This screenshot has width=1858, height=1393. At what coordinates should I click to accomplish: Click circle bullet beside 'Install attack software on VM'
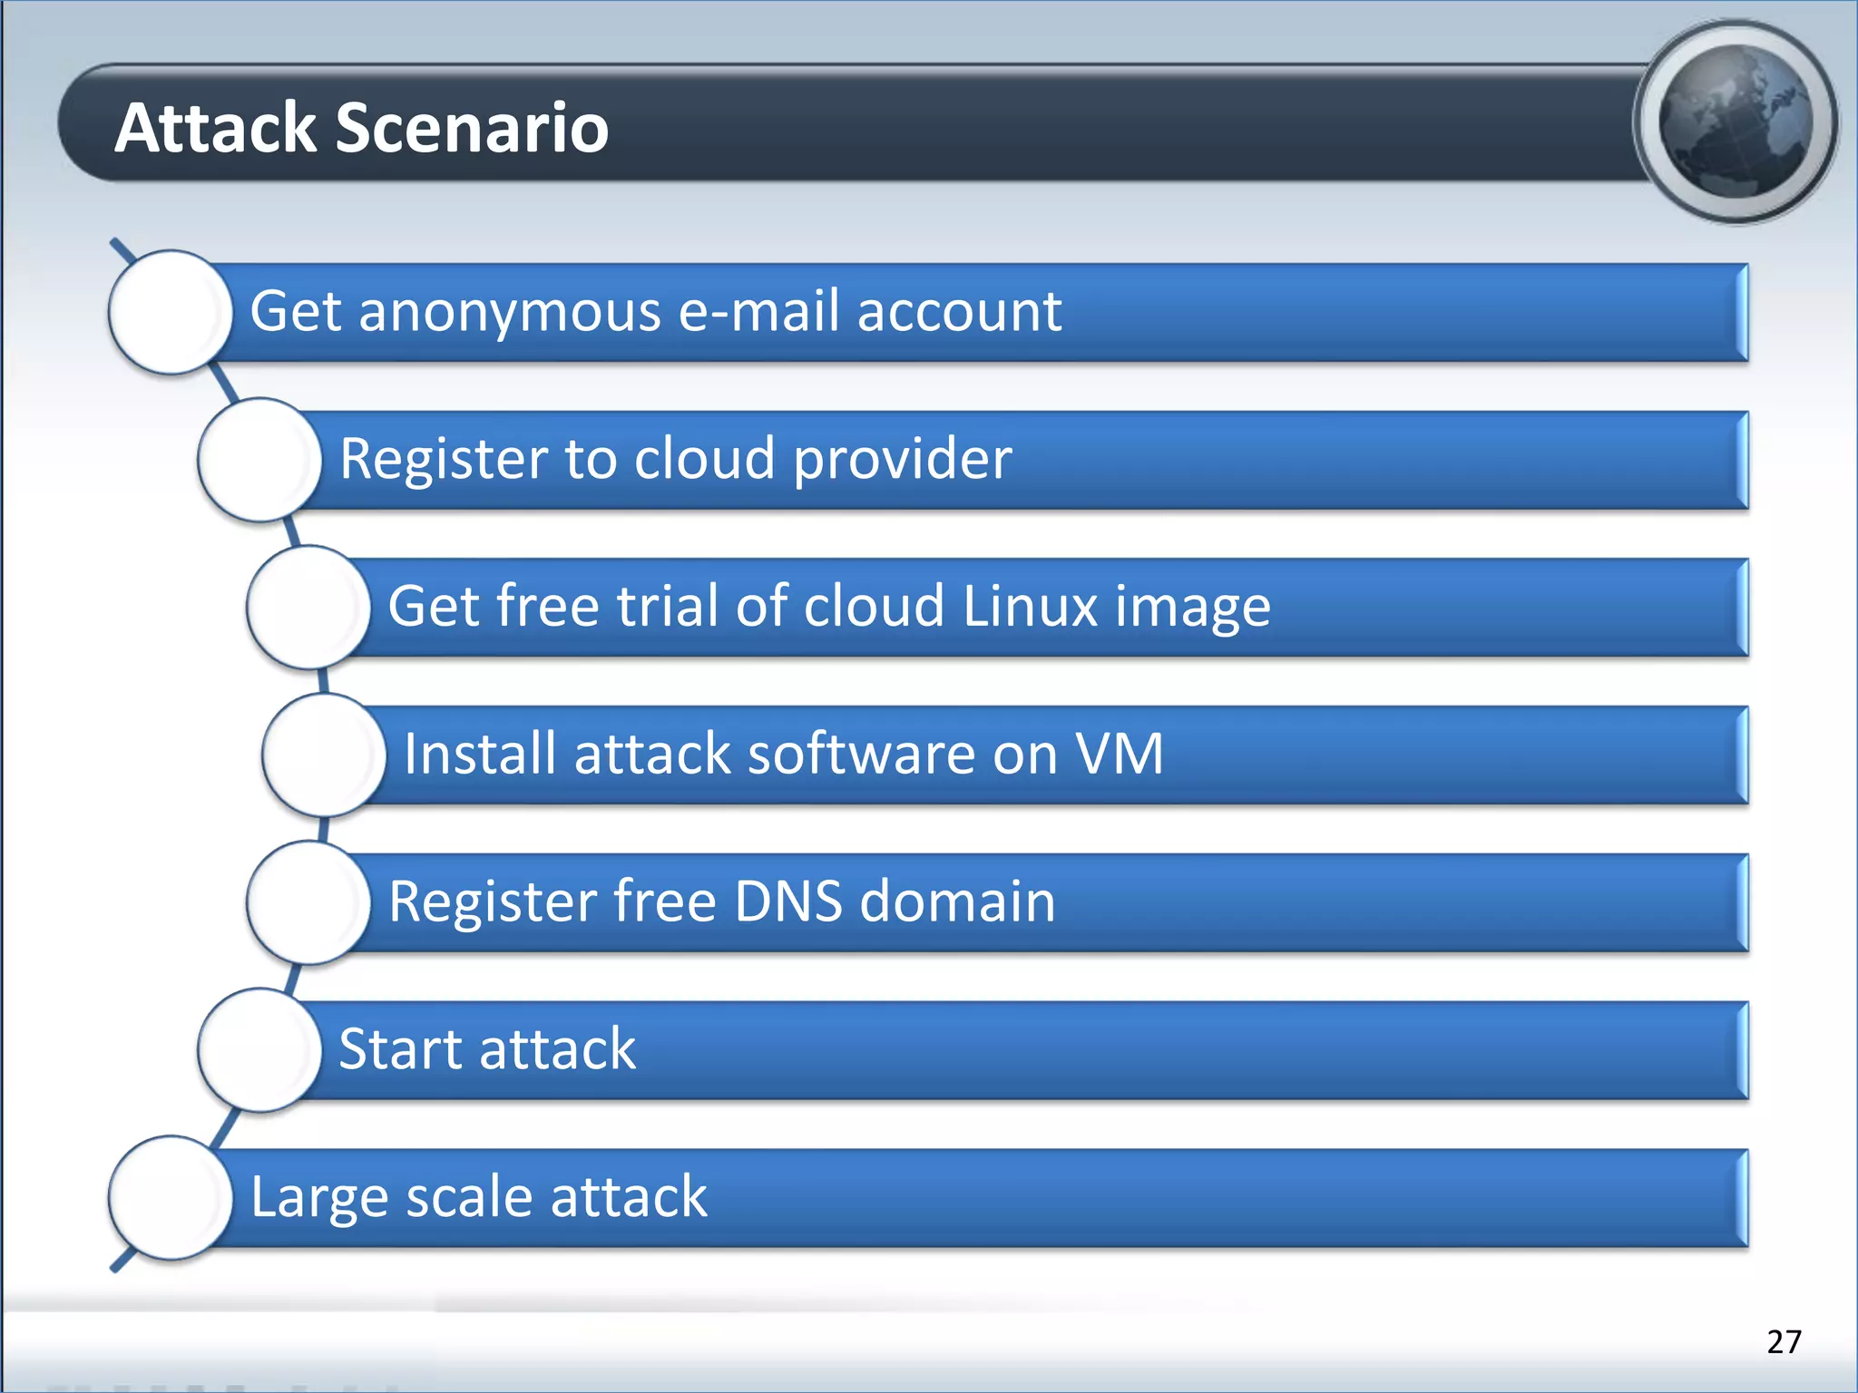pos(324,755)
